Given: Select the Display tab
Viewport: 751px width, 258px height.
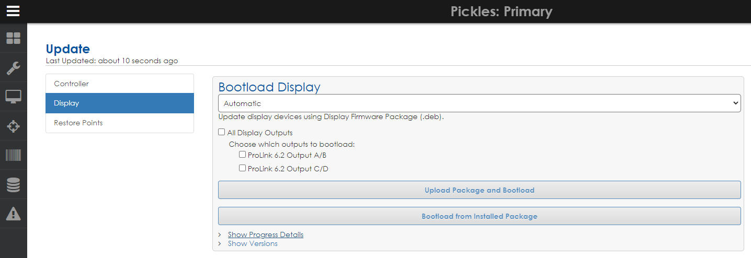Looking at the screenshot, I should point(119,103).
